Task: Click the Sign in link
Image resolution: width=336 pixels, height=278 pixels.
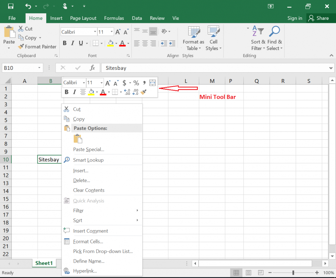Action: point(295,18)
